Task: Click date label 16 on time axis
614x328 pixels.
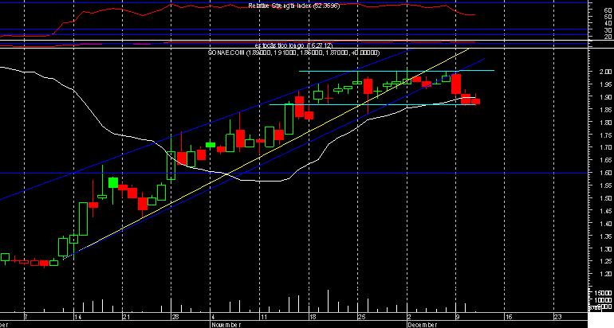Action: [x=508, y=317]
